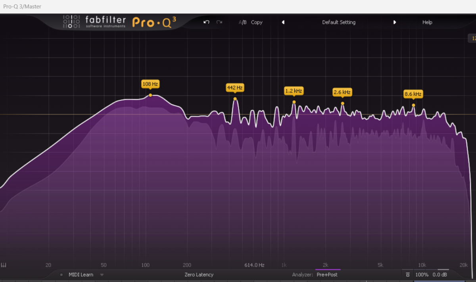Image resolution: width=476 pixels, height=282 pixels.
Task: Click the 1k frequency axis label
Action: [284, 265]
